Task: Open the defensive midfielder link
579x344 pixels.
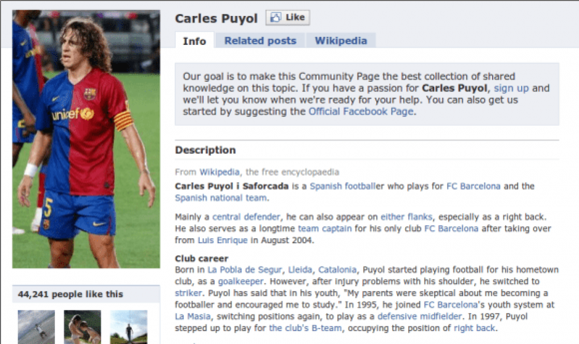Action: 420,317
